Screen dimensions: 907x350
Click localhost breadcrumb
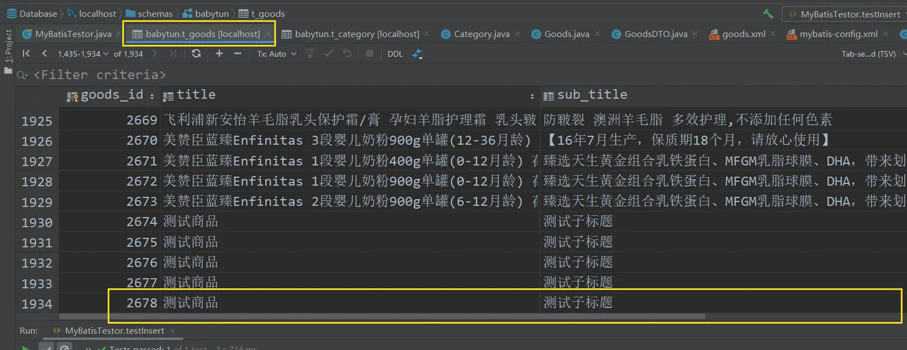[x=91, y=13]
